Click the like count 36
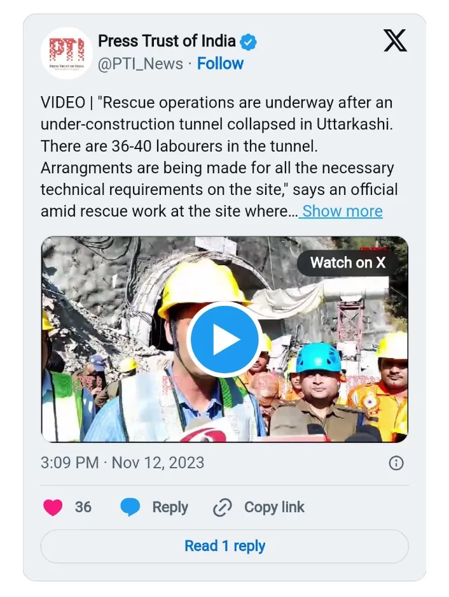The width and height of the screenshot is (449, 597). pos(83,507)
